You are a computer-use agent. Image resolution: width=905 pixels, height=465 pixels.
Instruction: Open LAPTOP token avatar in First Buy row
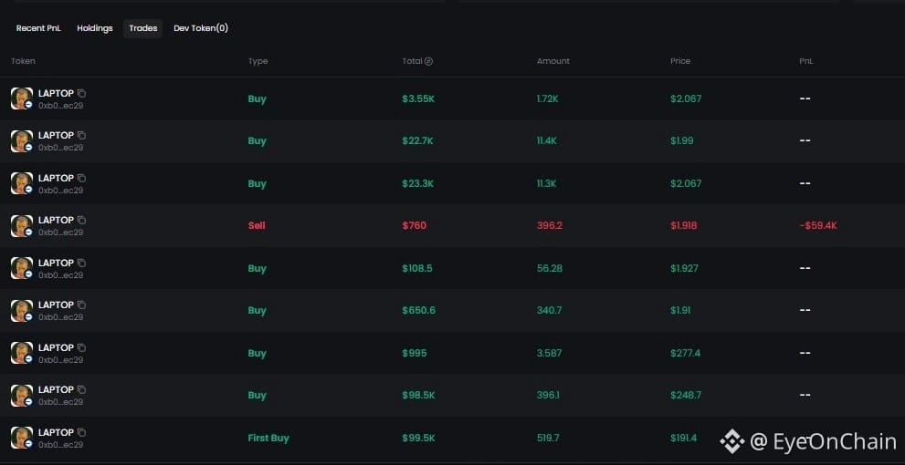click(x=22, y=438)
